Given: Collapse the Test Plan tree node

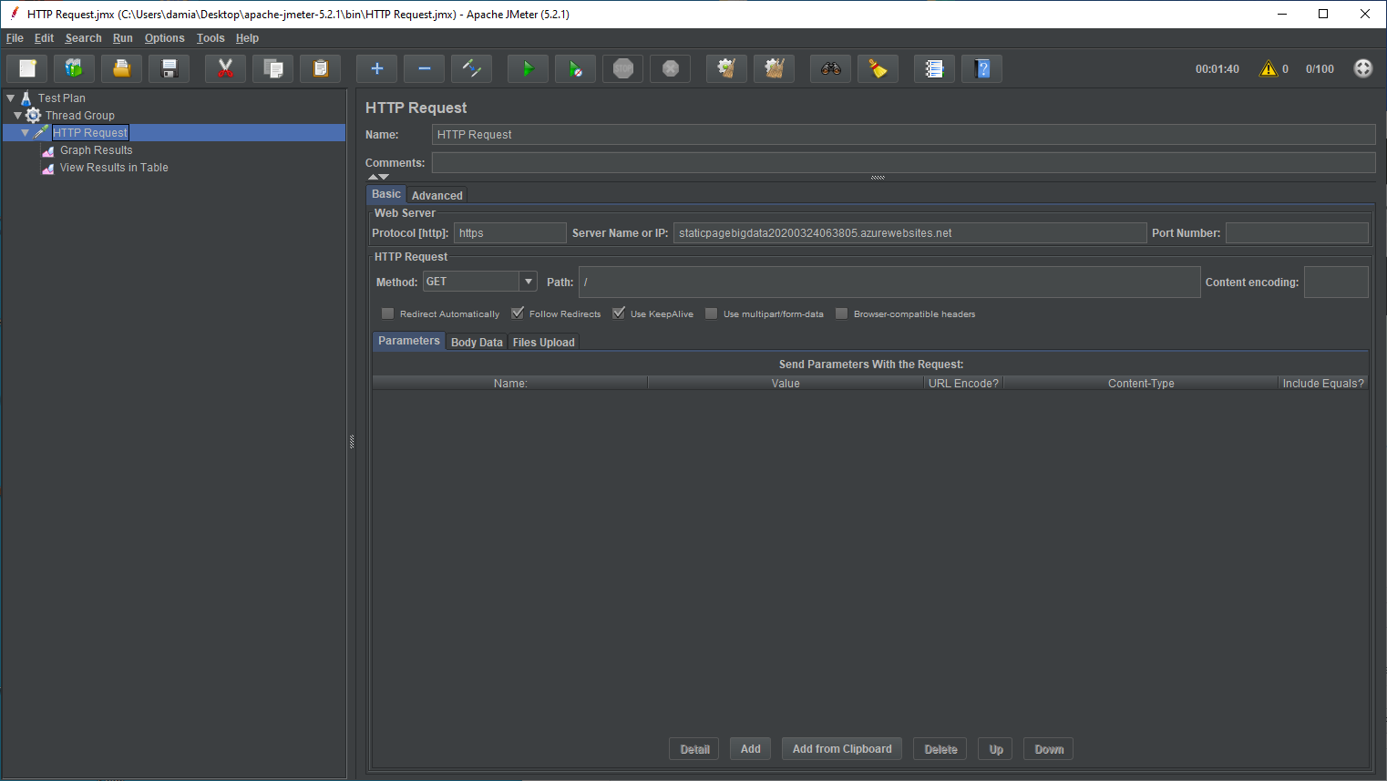Looking at the screenshot, I should tap(10, 98).
